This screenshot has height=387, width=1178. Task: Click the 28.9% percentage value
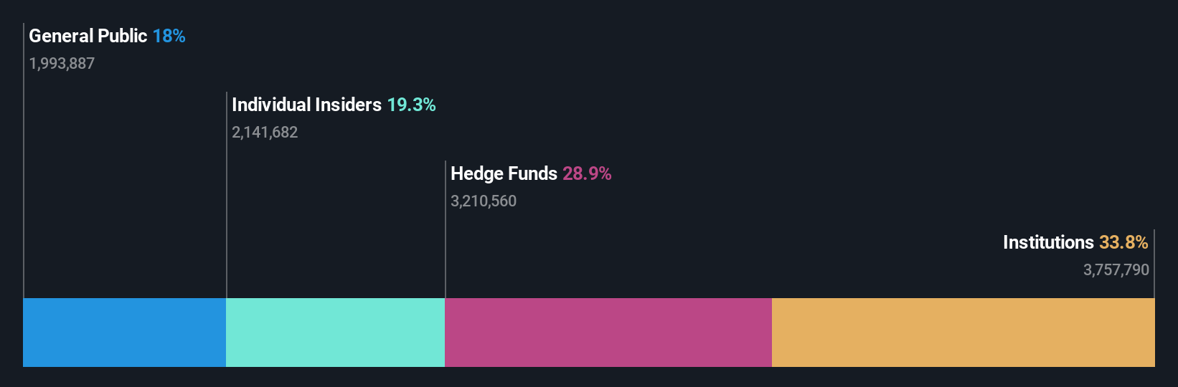point(587,173)
